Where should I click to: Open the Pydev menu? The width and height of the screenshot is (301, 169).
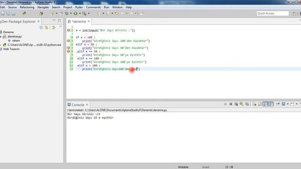tap(79, 8)
